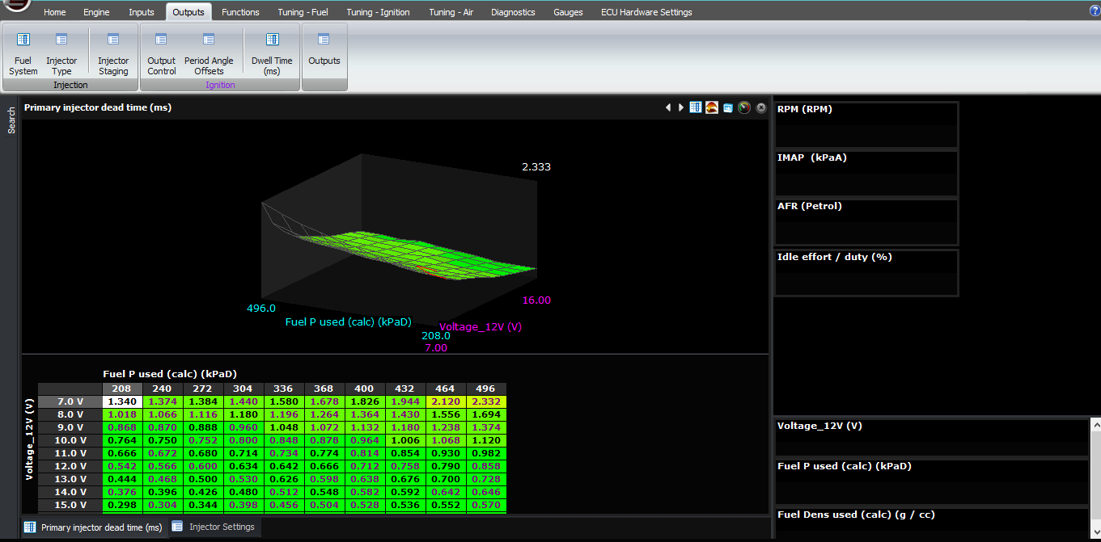This screenshot has height=542, width=1101.
Task: Select Primary injector dead time bottom tab
Action: (x=93, y=527)
